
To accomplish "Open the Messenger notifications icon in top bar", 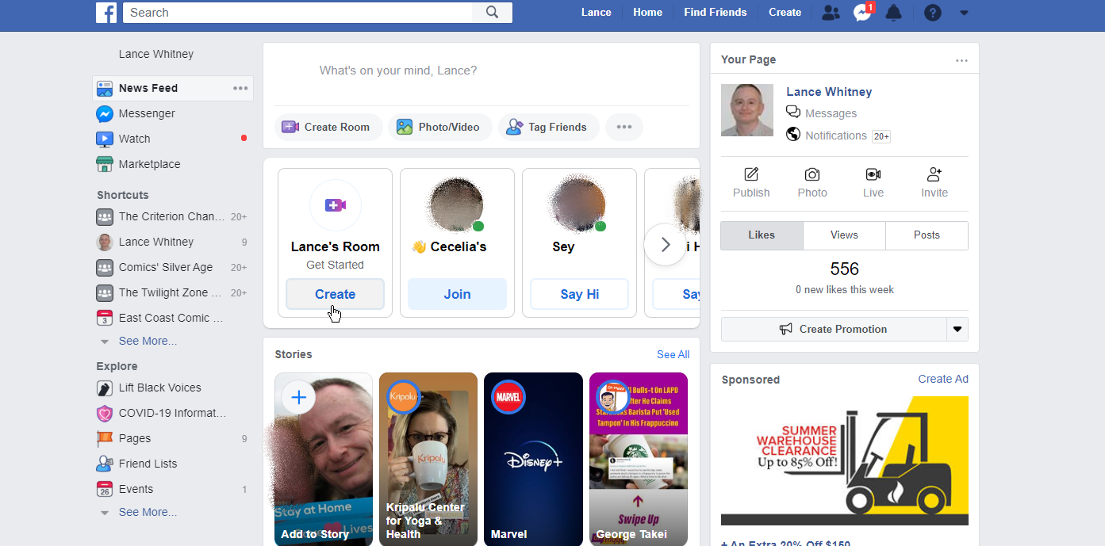I will click(862, 13).
